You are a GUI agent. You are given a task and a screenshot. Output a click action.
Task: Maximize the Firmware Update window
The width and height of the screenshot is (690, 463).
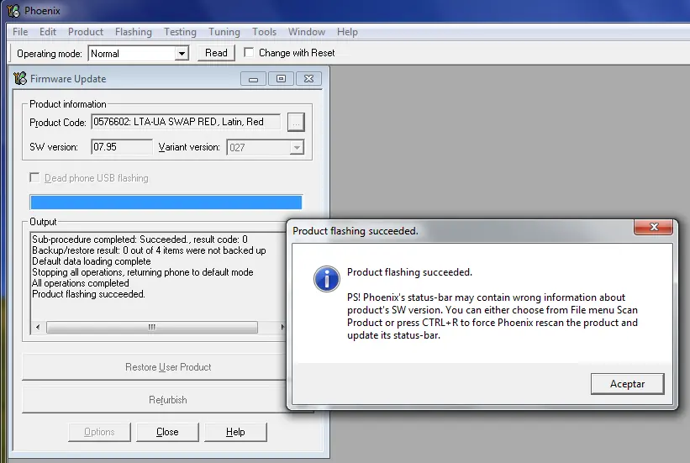(281, 79)
